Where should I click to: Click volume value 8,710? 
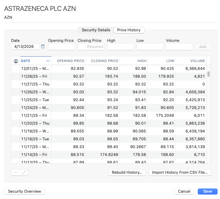tap(199, 154)
